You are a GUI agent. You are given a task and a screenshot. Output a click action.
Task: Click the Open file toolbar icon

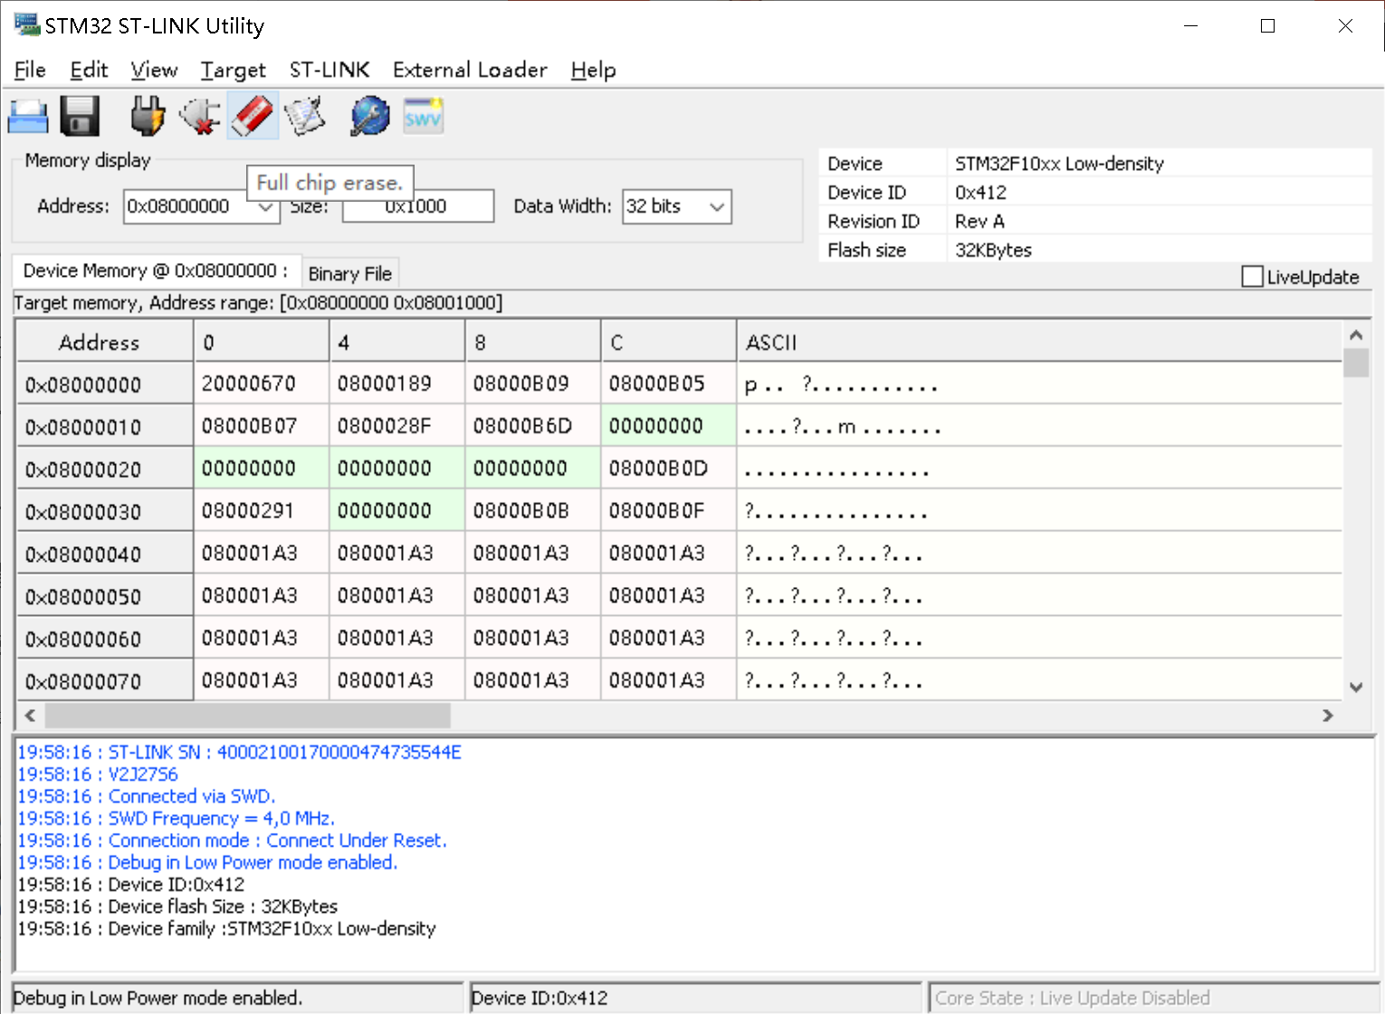(28, 117)
